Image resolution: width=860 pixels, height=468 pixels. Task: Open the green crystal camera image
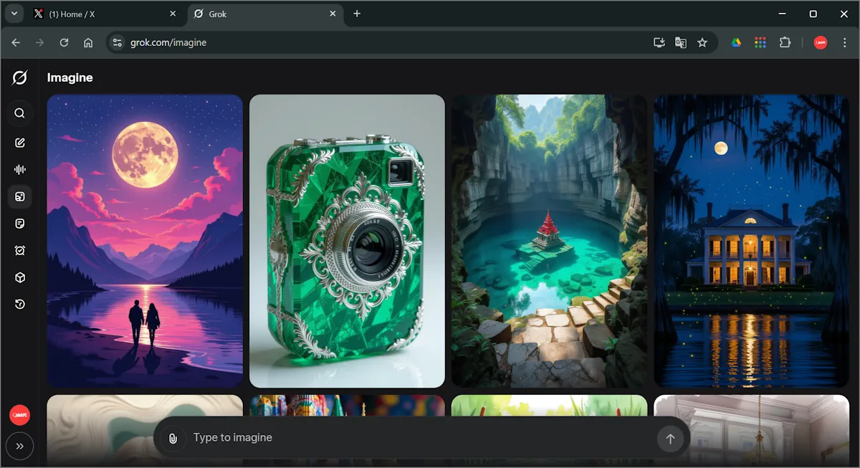pyautogui.click(x=347, y=241)
